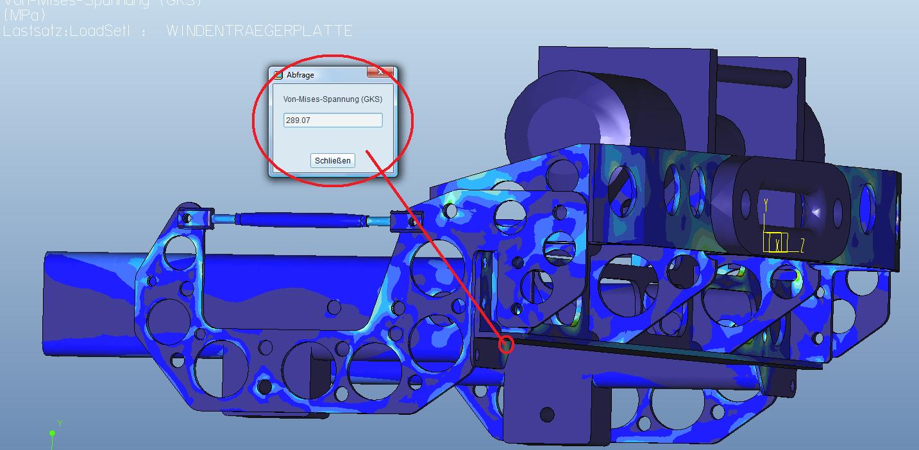Click the Von-Mises-Spannung (GKS) label in dialog

point(333,99)
